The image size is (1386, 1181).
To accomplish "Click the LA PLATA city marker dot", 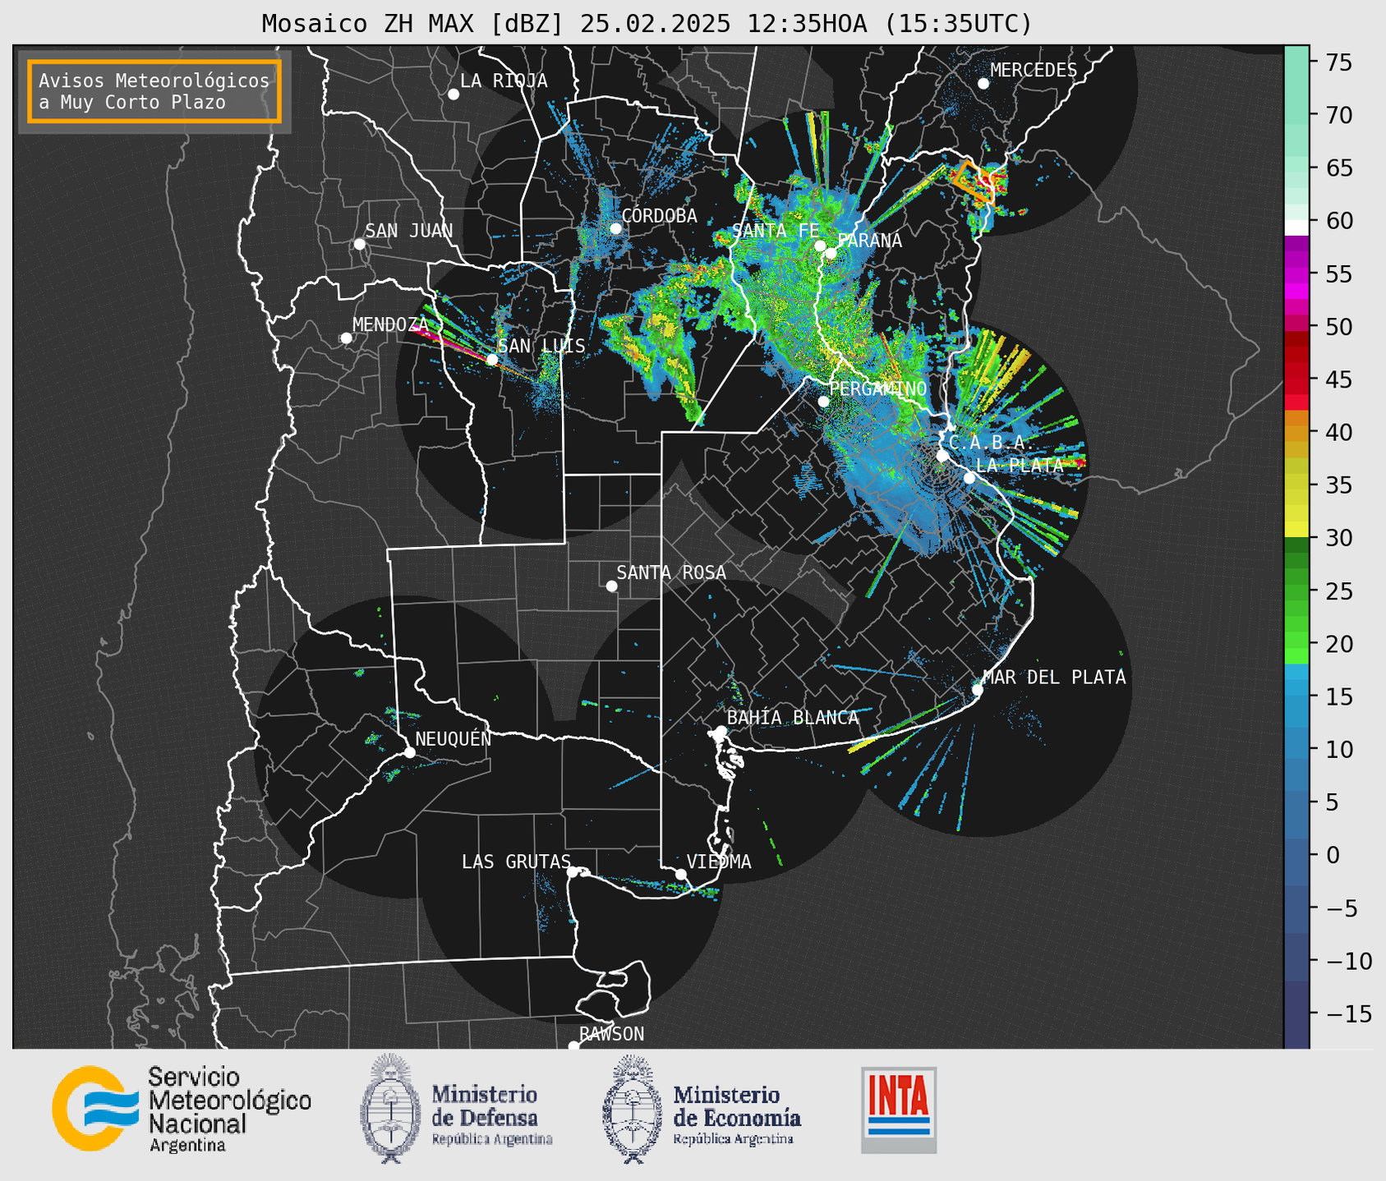I will [969, 478].
